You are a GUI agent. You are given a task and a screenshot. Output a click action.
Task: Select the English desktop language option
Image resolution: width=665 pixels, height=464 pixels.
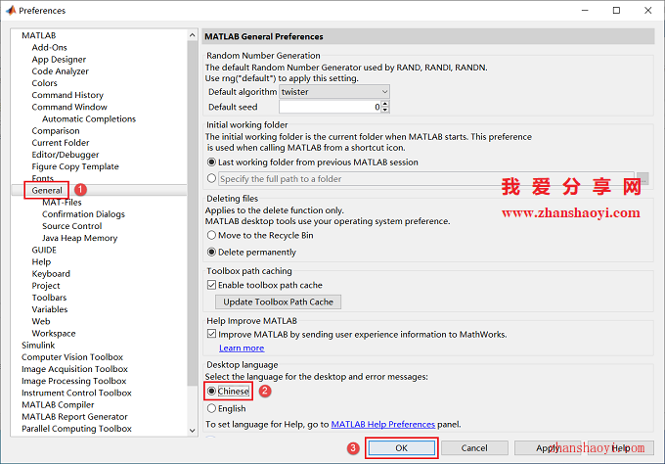click(211, 408)
